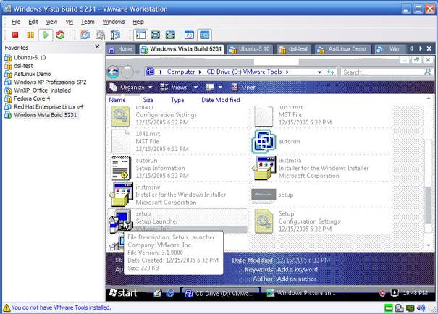This screenshot has height=314, width=438.
Task: Open the Edit menu
Action: pos(33,22)
